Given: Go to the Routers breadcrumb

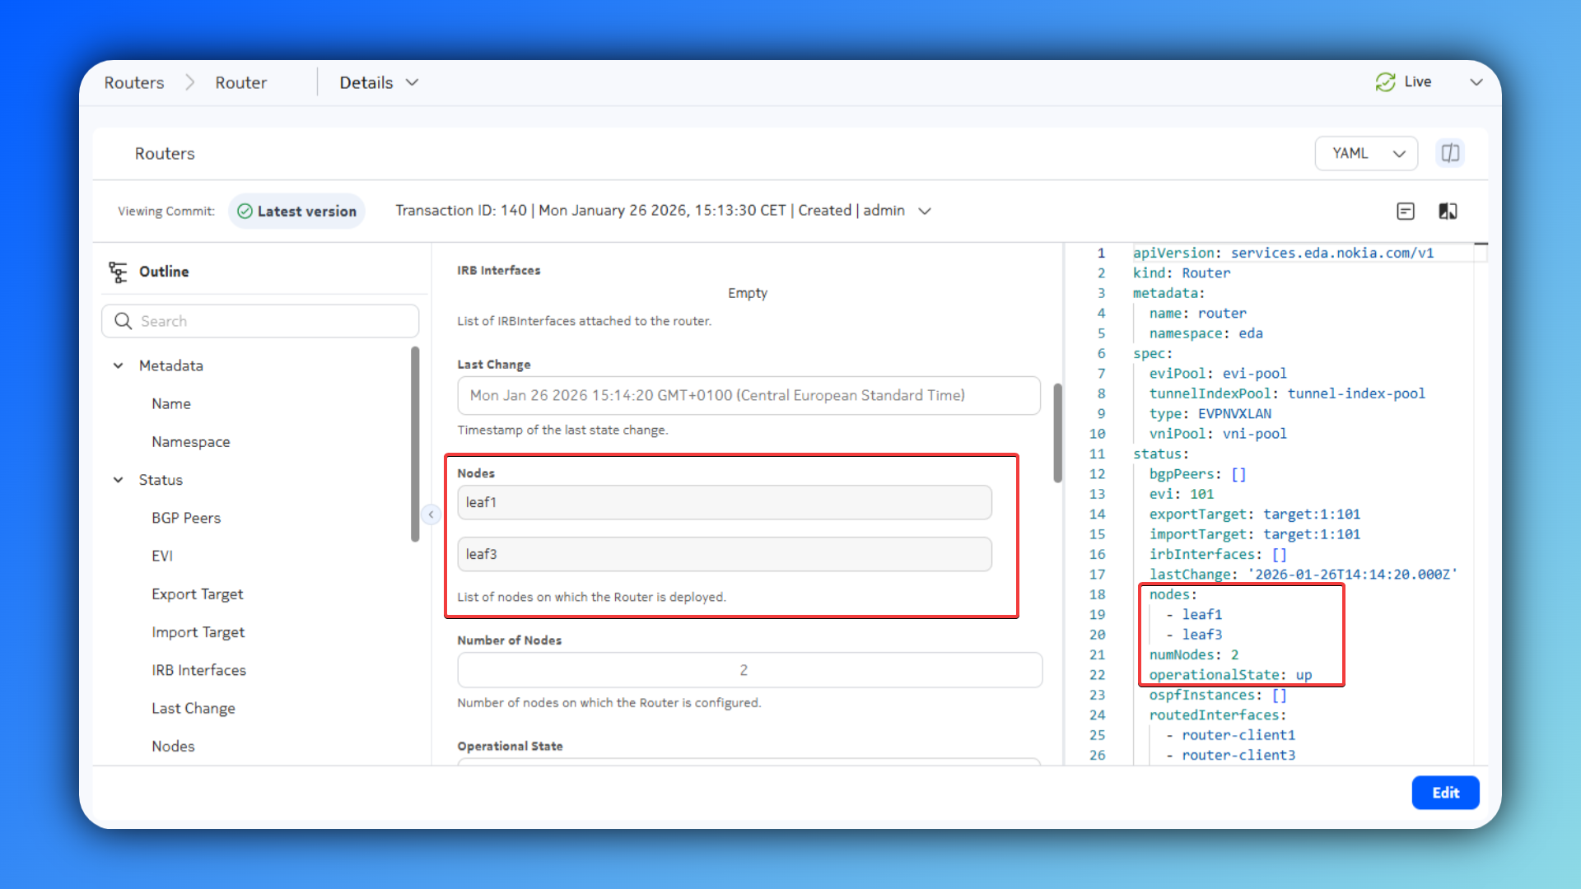Looking at the screenshot, I should pos(134,82).
